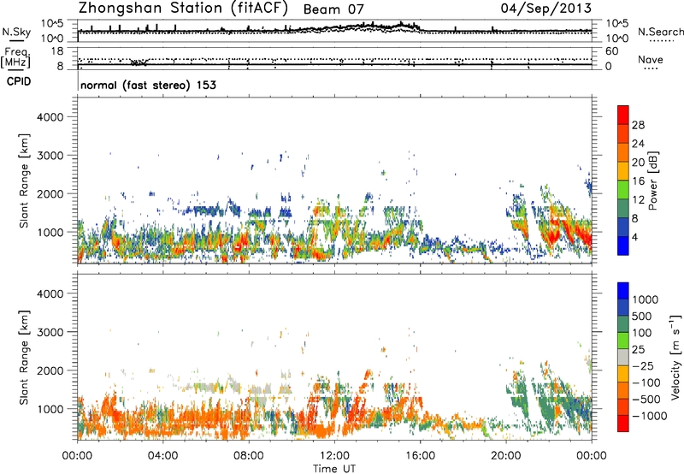Click the "08:00" time tick label
This screenshot has height=474, width=684.
pos(249,456)
